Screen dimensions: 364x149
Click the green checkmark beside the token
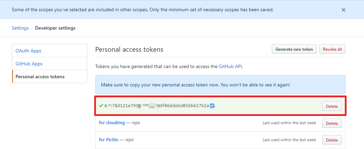101,105
